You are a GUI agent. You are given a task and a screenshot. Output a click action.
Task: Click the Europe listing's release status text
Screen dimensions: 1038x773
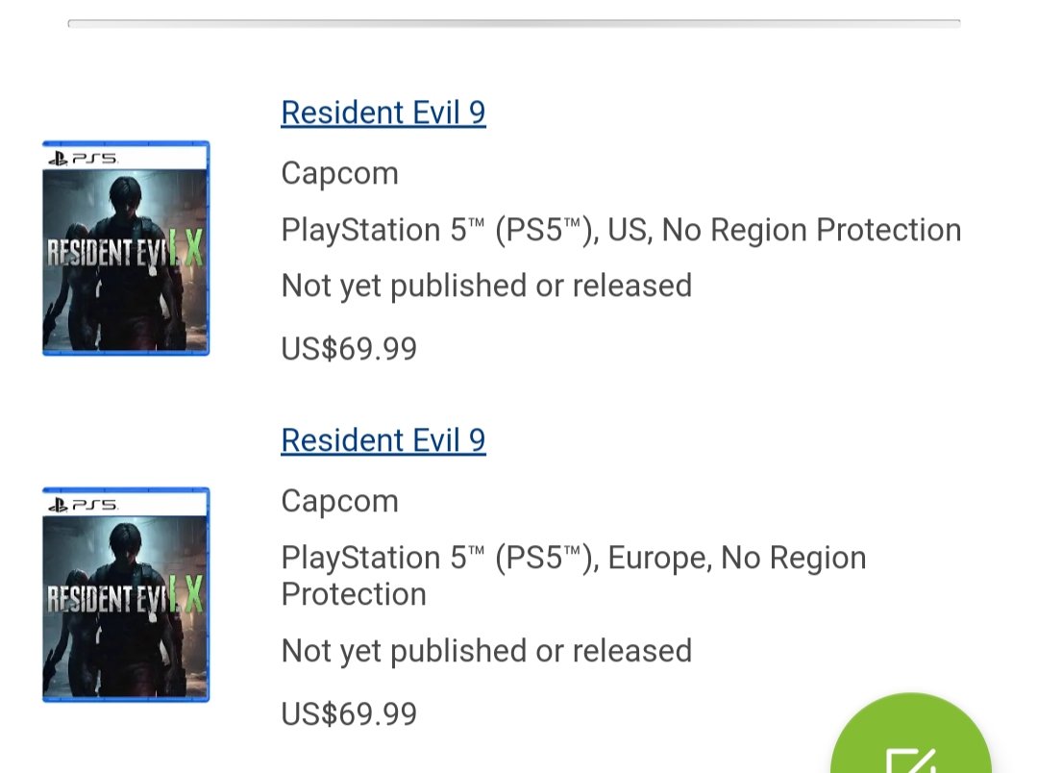[486, 651]
